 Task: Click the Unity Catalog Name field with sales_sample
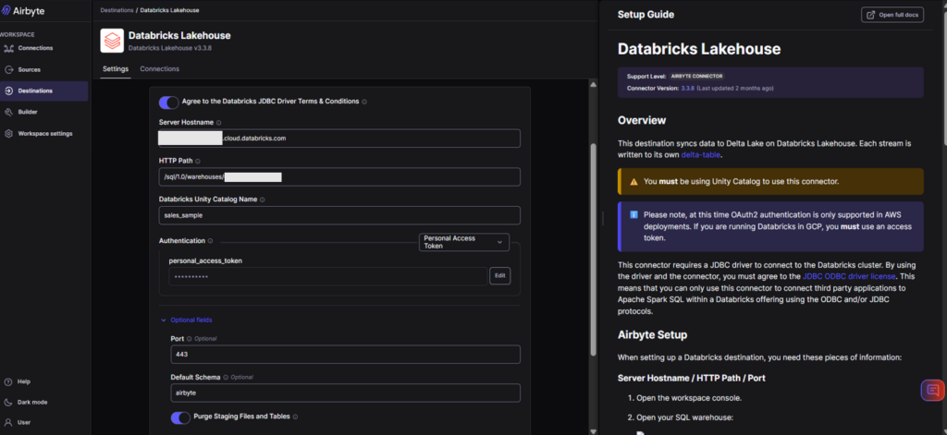(x=339, y=215)
